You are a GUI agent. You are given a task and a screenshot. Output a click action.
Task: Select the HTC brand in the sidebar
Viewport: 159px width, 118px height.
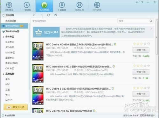8,84
